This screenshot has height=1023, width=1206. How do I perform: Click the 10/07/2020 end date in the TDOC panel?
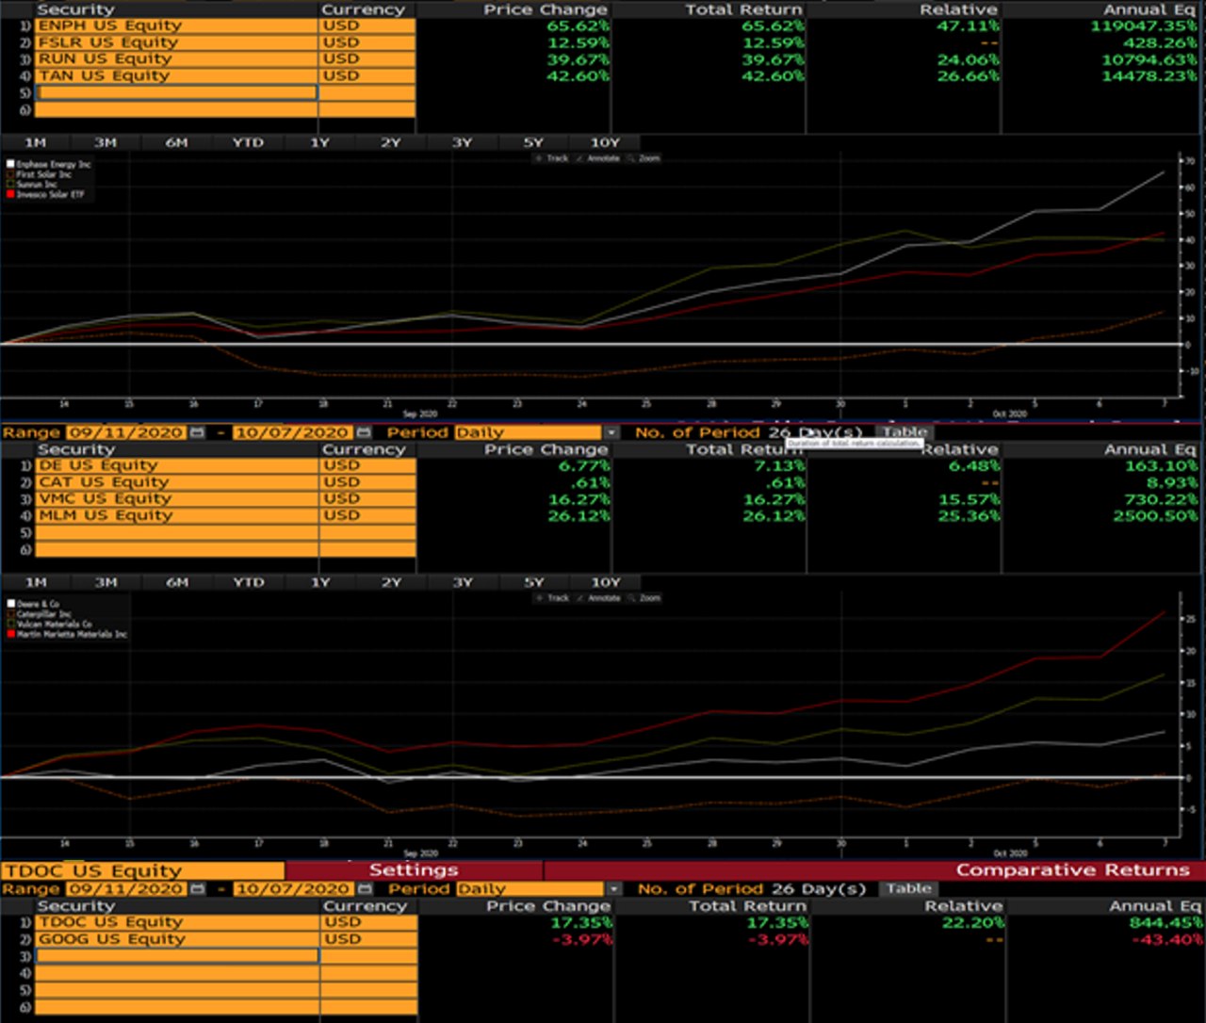293,888
